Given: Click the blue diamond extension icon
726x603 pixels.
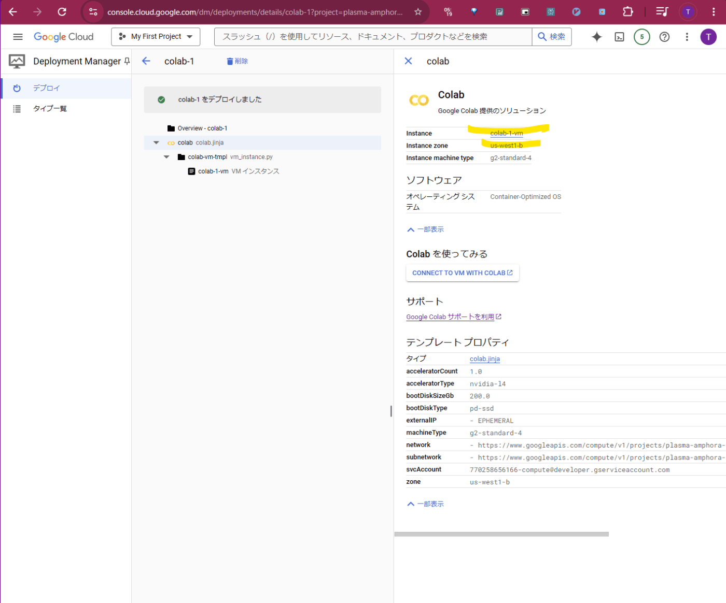Looking at the screenshot, I should point(473,11).
